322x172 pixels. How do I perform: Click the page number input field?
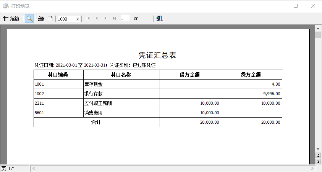pos(124,18)
